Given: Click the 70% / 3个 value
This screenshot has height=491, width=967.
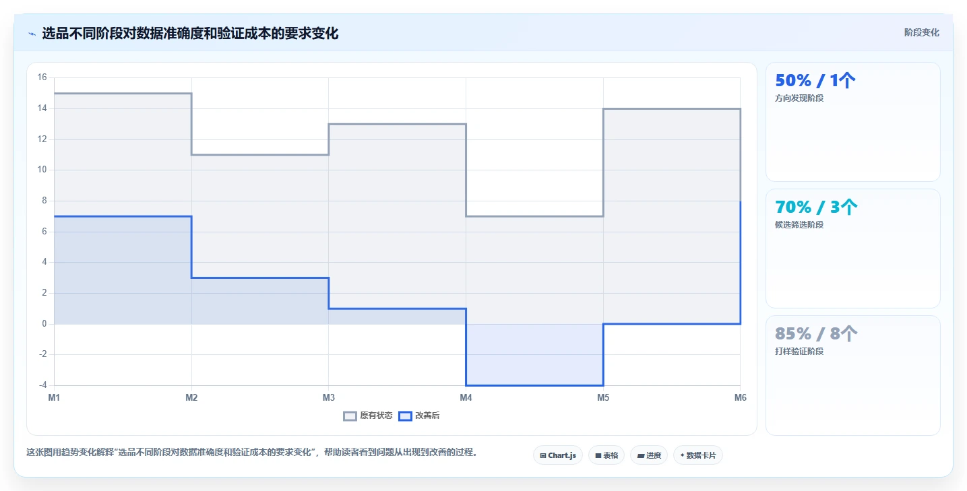Looking at the screenshot, I should click(x=817, y=207).
